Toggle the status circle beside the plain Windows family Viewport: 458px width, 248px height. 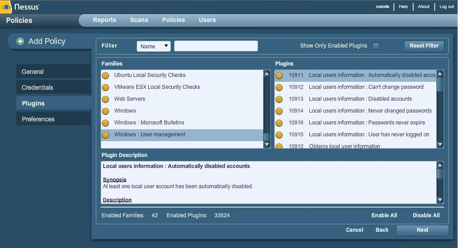pyautogui.click(x=105, y=111)
